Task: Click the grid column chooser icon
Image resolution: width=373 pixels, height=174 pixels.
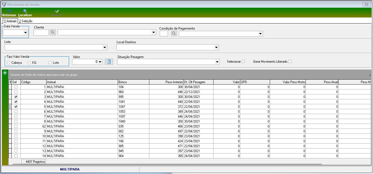Action: pos(10,82)
